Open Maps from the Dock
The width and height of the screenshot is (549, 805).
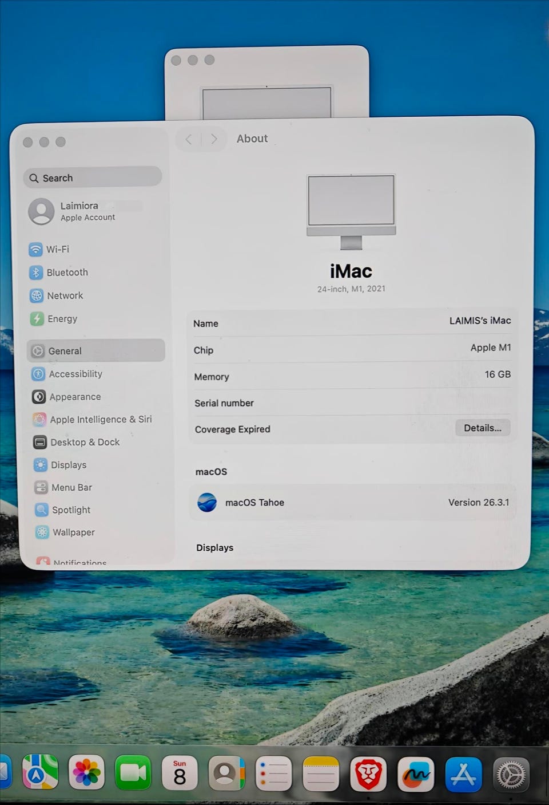(40, 772)
